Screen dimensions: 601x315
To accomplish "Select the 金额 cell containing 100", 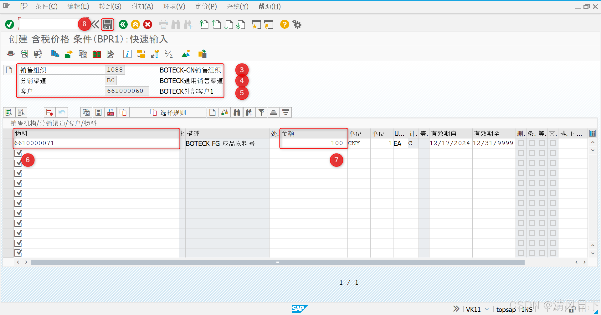I will coord(314,143).
